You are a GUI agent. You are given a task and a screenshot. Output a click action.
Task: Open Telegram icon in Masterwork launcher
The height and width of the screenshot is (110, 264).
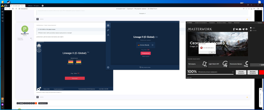(243, 29)
